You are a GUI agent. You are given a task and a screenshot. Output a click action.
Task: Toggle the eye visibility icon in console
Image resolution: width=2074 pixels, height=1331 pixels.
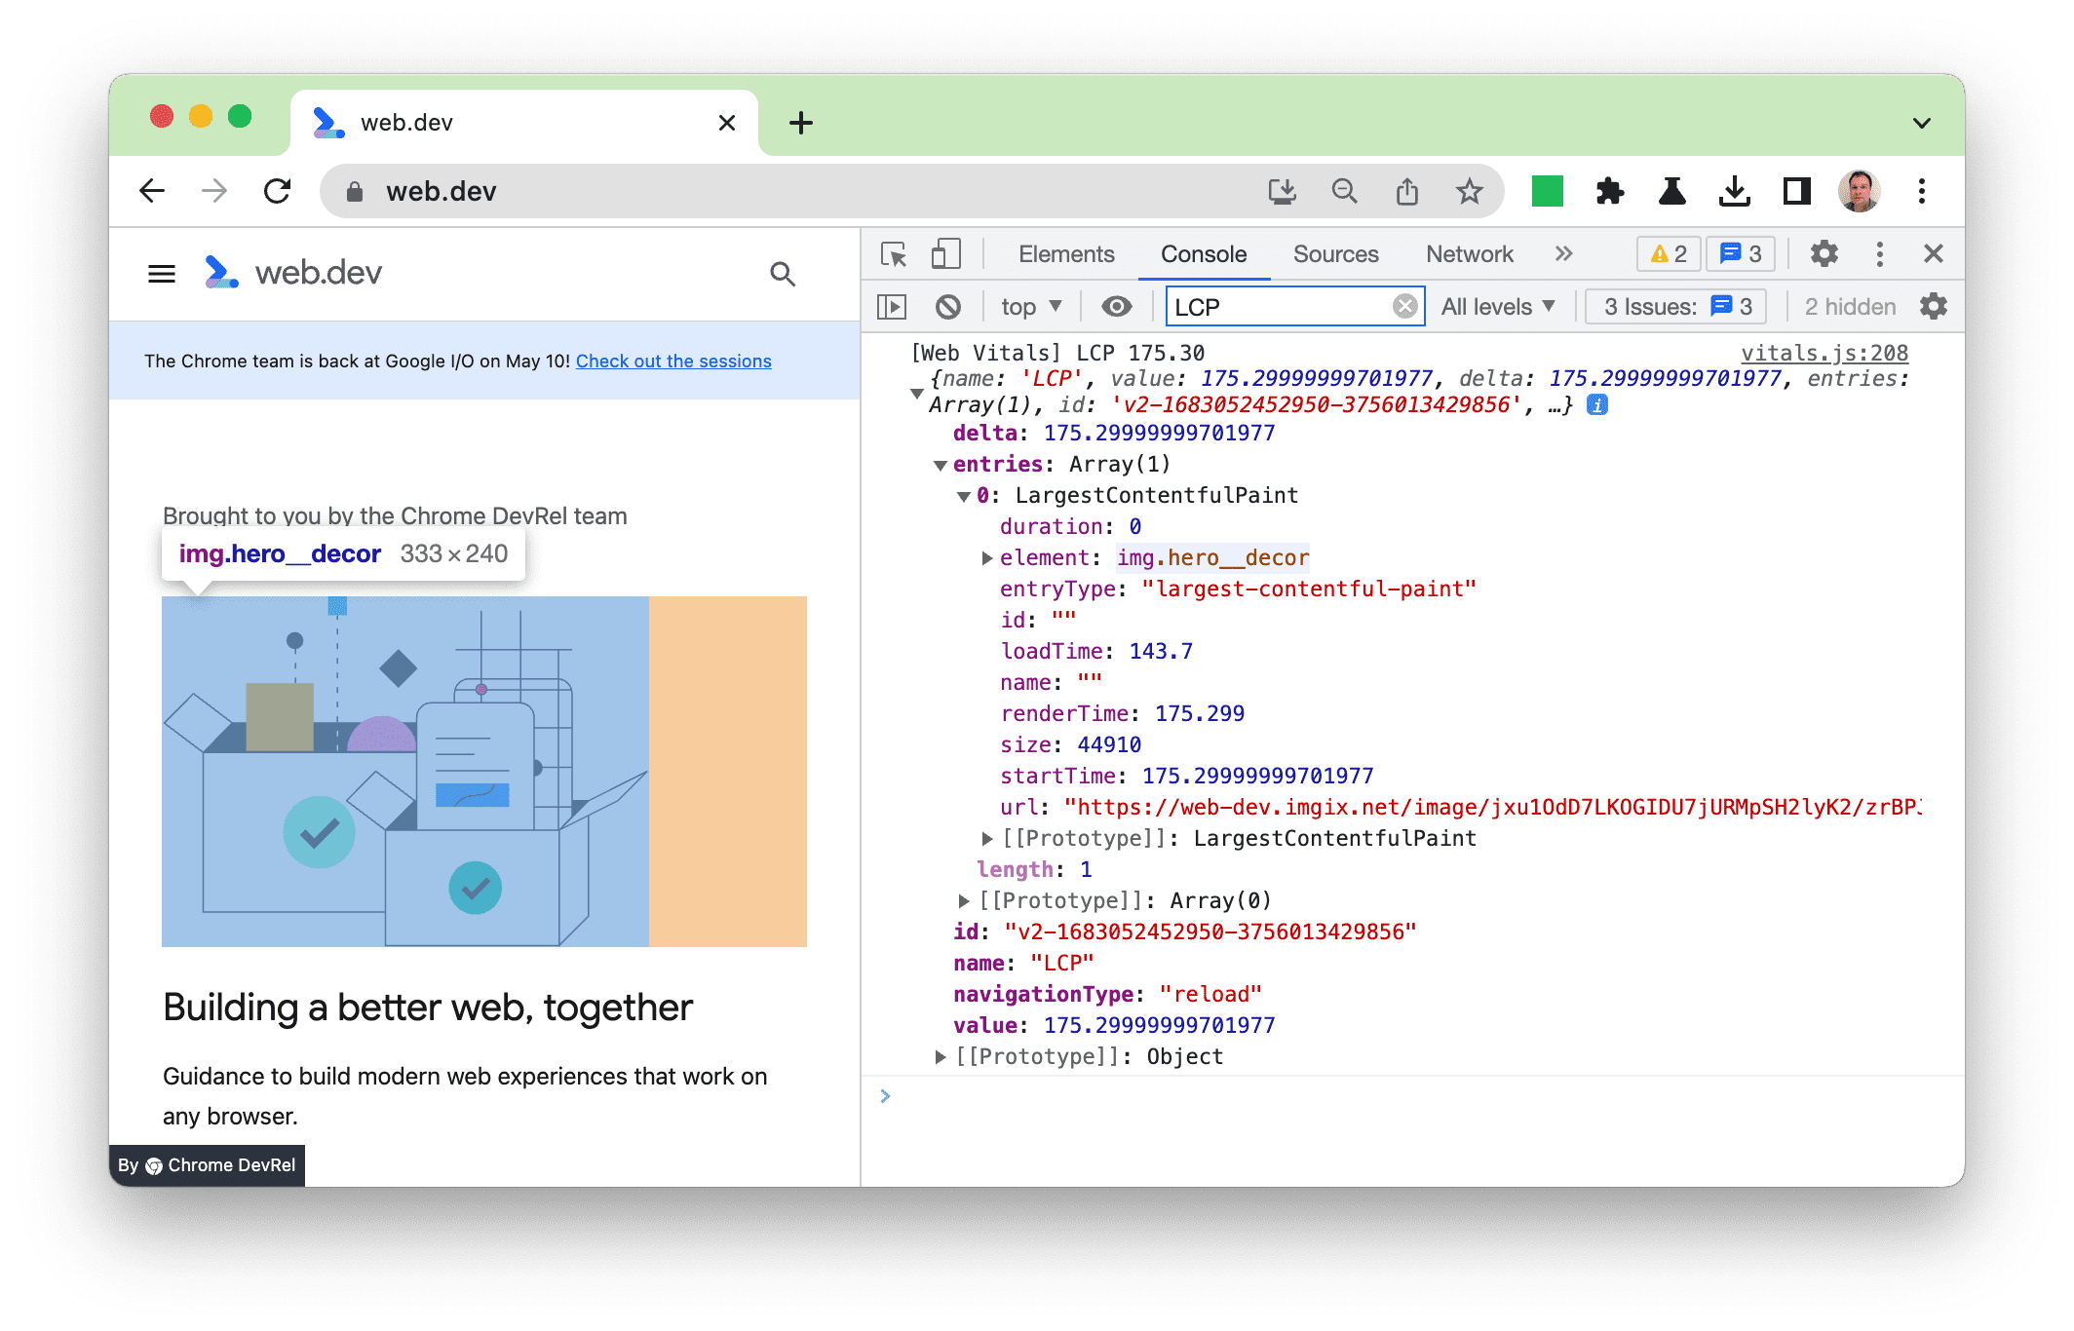pyautogui.click(x=1119, y=307)
